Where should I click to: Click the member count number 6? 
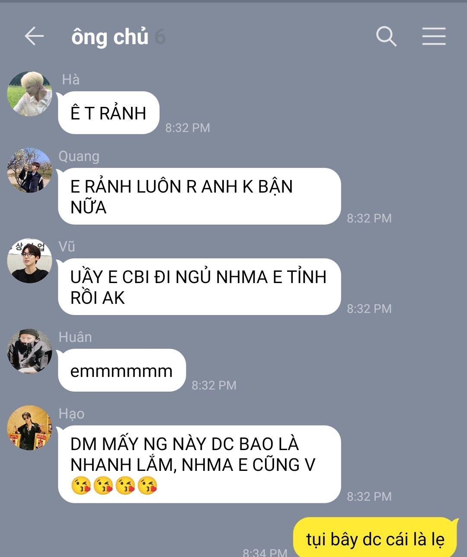pyautogui.click(x=160, y=37)
